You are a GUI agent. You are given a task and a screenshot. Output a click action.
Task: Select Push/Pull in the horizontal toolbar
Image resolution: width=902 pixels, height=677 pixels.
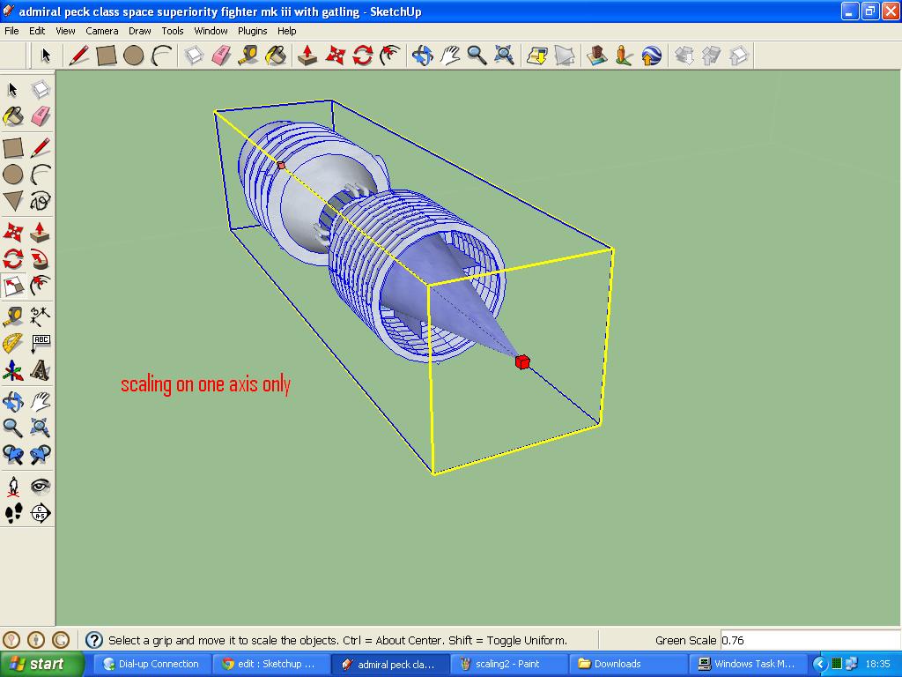307,56
